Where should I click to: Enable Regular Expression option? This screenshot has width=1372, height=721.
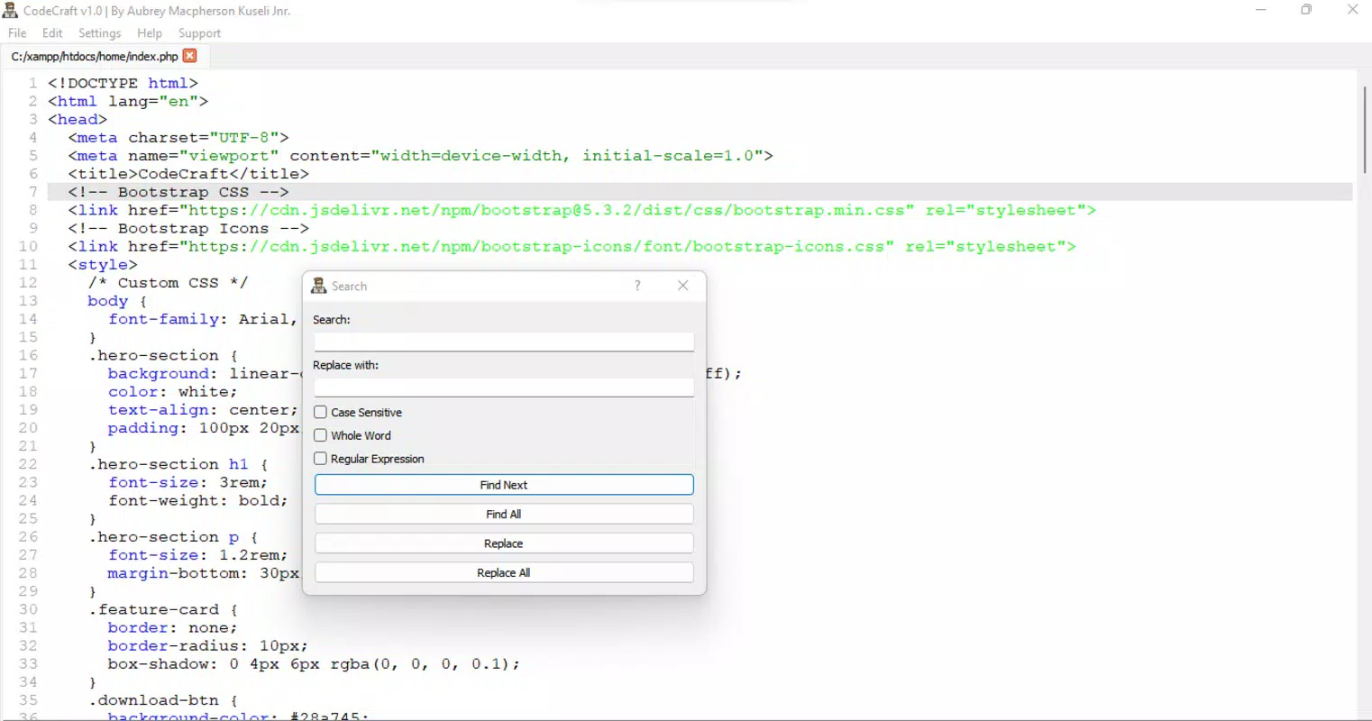pos(320,459)
